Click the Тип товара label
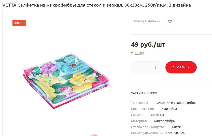 point(139,103)
